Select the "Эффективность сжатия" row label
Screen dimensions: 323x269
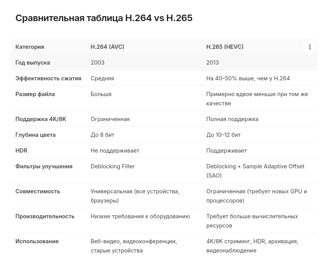pyautogui.click(x=48, y=78)
